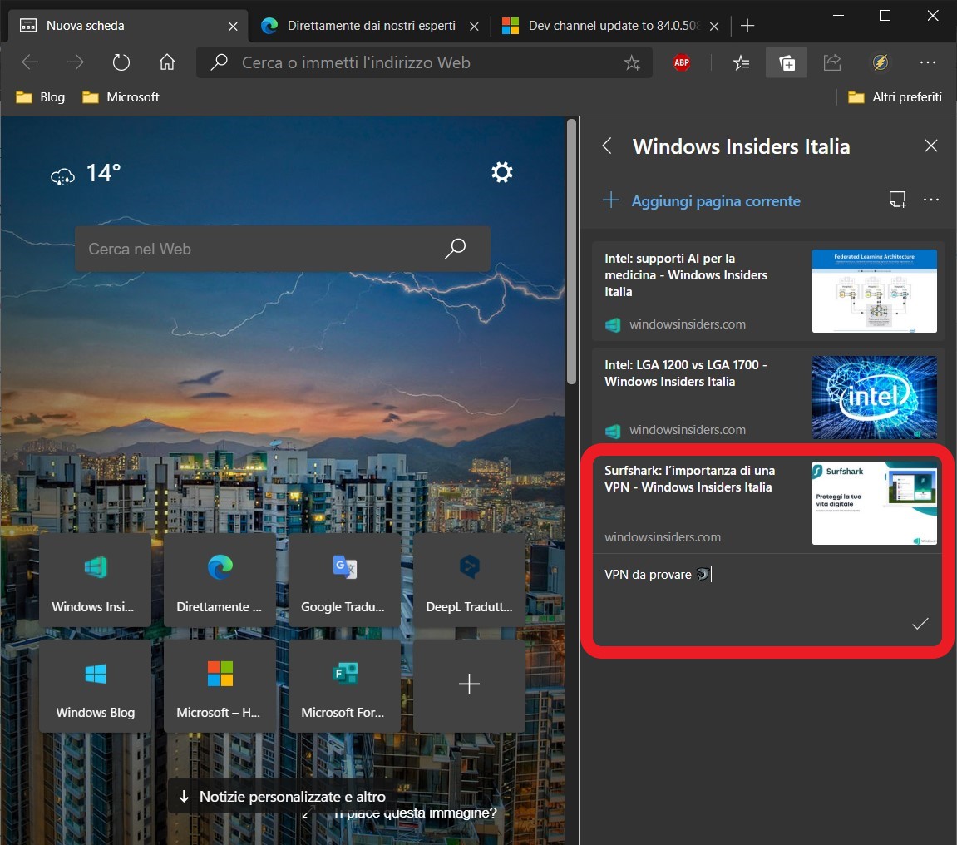The image size is (957, 845).
Task: Open the Direttamente quick link tile
Action: (220, 580)
